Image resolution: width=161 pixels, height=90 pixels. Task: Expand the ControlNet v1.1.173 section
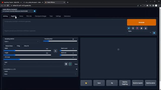40,69
